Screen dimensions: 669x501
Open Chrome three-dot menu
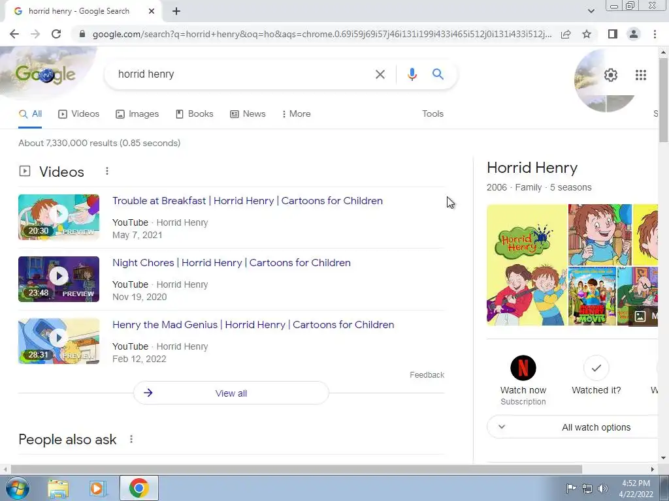(655, 34)
